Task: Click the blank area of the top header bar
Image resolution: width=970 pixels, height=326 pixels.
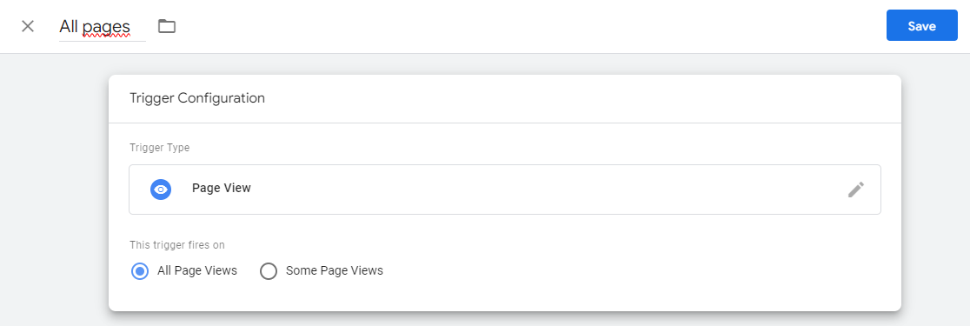Action: pos(526,26)
